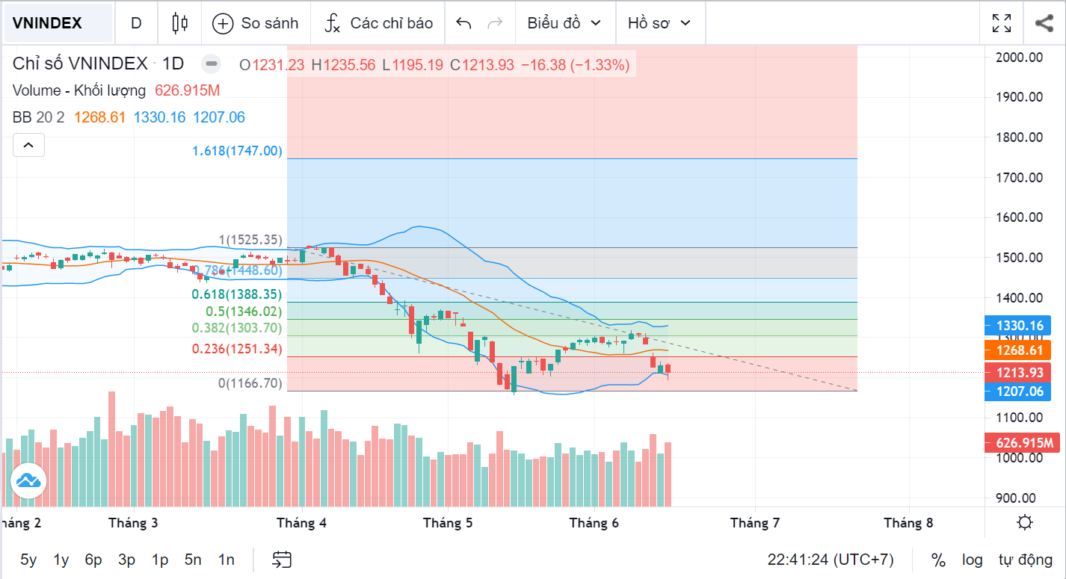Toggle log scale mode
This screenshot has height=579, width=1066.
pyautogui.click(x=973, y=560)
